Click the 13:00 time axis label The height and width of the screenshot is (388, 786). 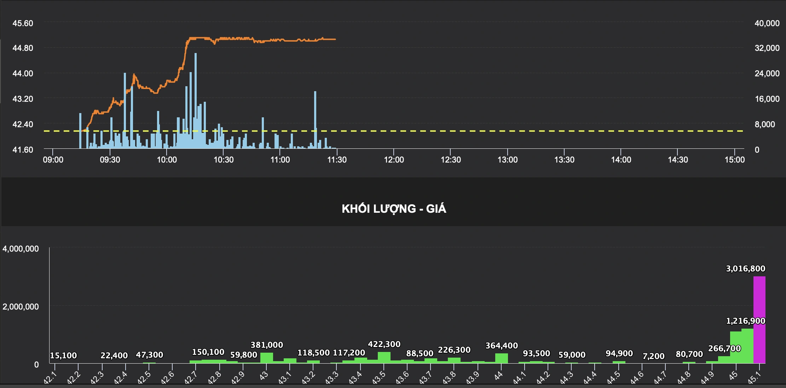click(508, 160)
